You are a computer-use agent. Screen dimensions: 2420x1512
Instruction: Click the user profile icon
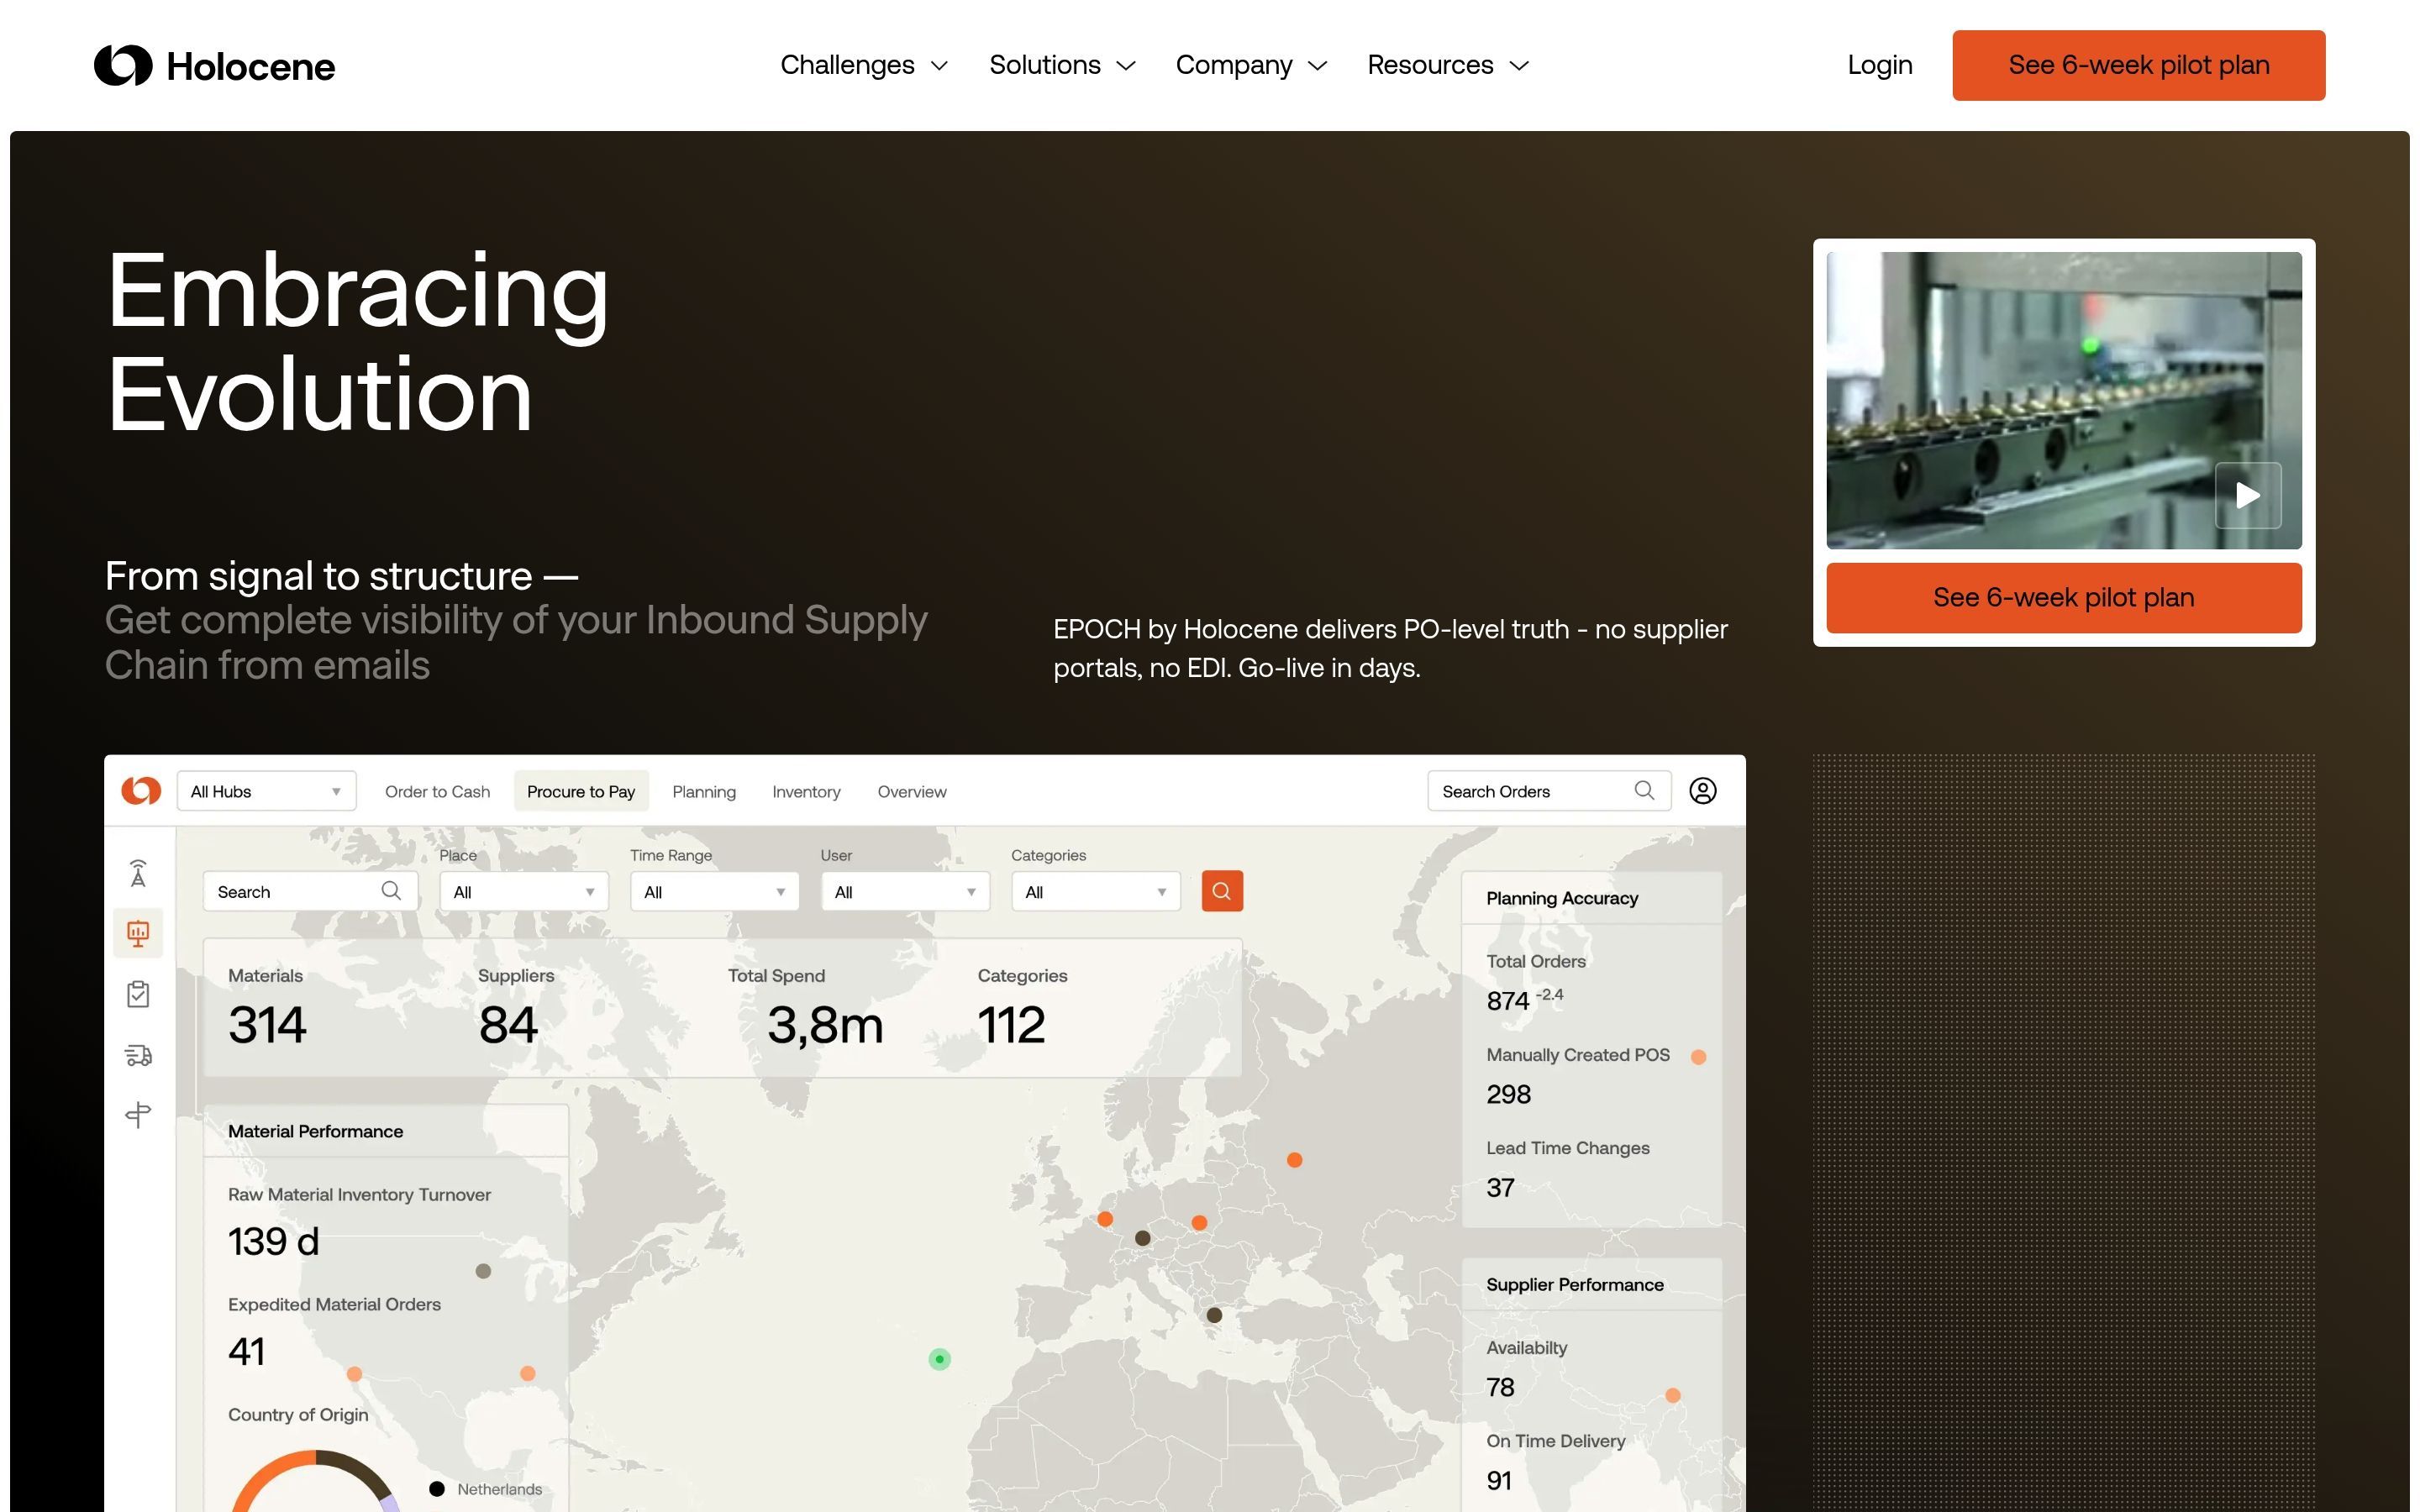pyautogui.click(x=1702, y=791)
